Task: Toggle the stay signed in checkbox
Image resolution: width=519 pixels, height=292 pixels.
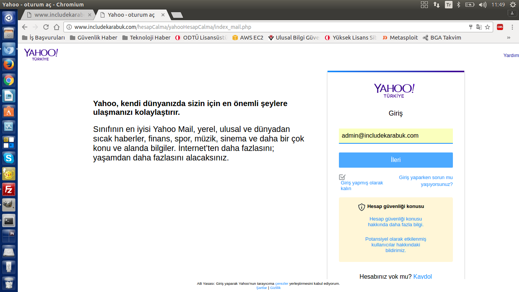Action: [x=342, y=177]
